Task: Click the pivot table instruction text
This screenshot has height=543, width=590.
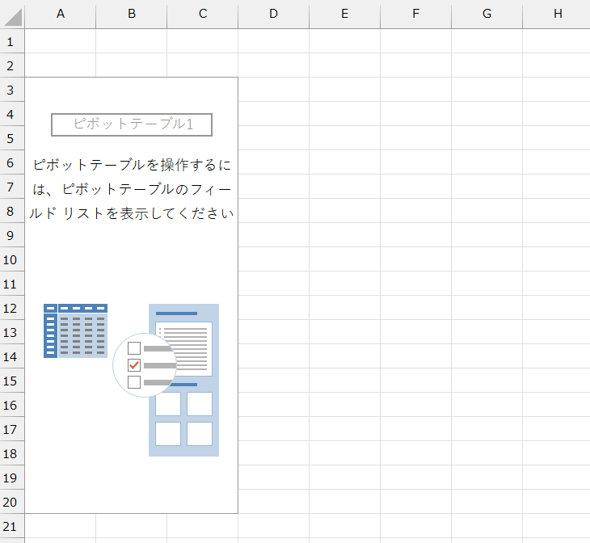Action: pos(132,189)
